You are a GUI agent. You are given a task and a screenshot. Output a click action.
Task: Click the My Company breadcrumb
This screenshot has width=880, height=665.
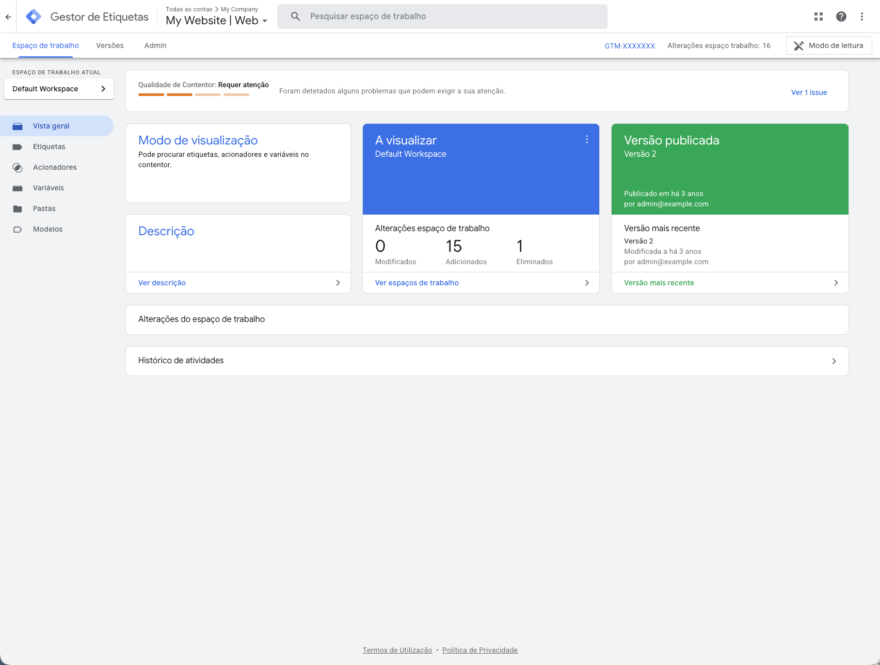point(239,9)
